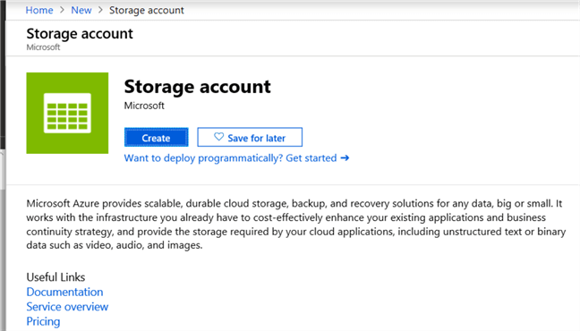
Task: Open the Documentation link
Action: [x=64, y=293]
